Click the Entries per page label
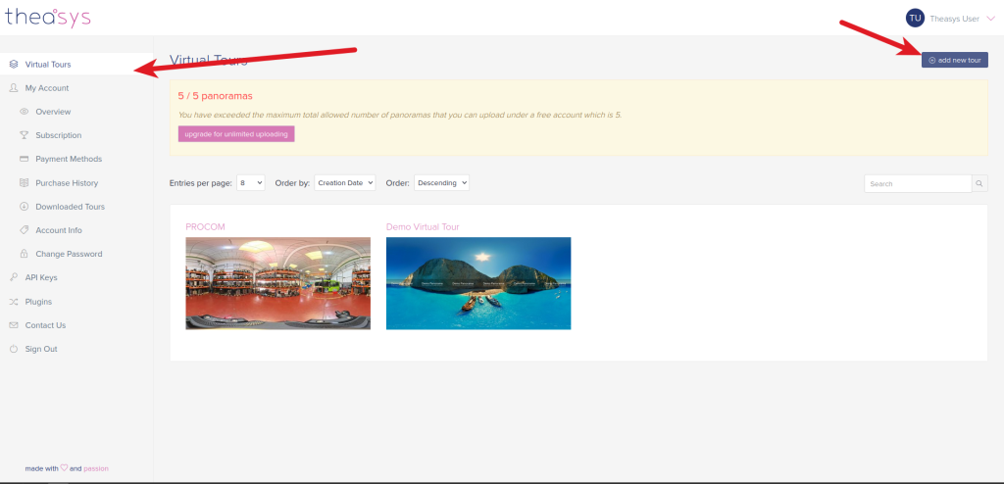This screenshot has height=484, width=1004. [x=200, y=182]
